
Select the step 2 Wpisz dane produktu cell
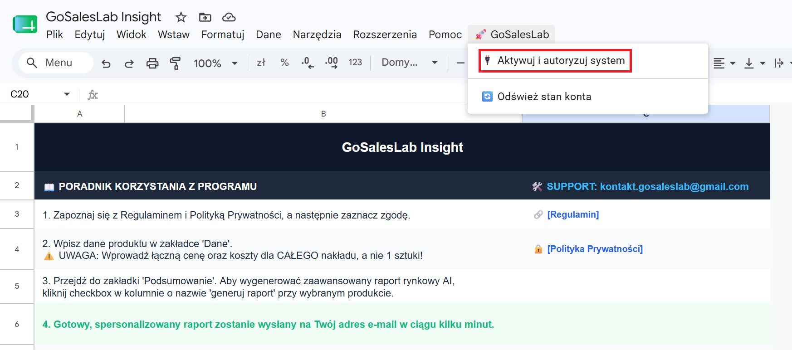pyautogui.click(x=279, y=249)
